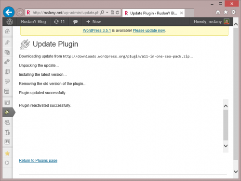Open address bar search dropdown arrow
This screenshot has height=181, width=241.
107,13
